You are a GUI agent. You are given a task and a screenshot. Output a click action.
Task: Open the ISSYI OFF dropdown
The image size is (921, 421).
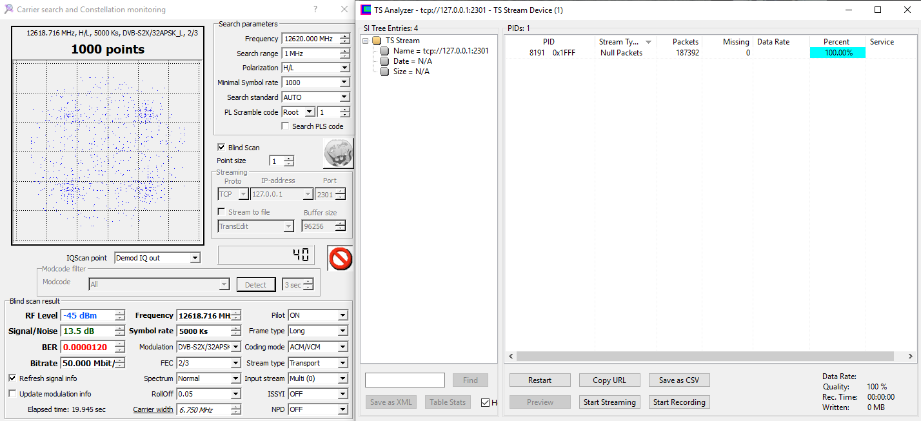[x=342, y=394]
